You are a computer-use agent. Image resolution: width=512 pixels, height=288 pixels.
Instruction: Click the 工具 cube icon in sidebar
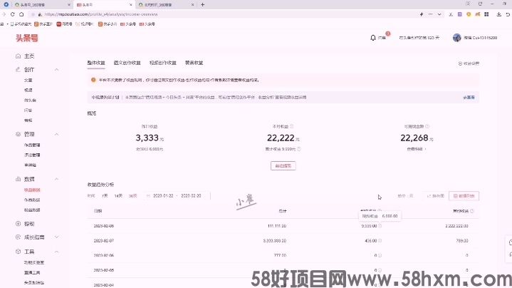19,252
